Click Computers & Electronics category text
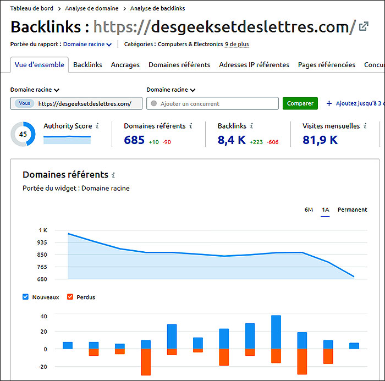Viewport: 385px width, 381px height. coord(190,44)
